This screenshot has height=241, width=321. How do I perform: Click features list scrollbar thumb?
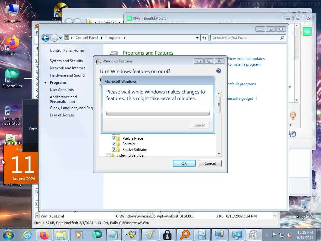[219, 104]
